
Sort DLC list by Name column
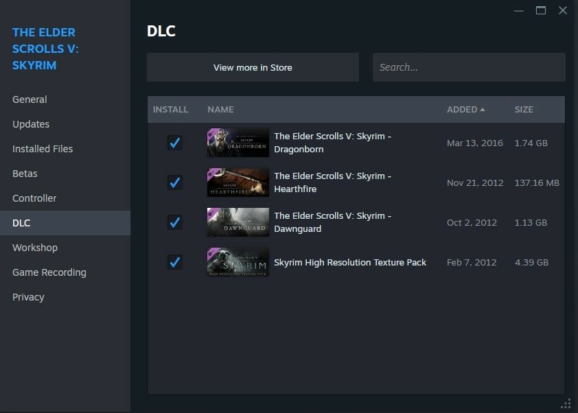point(220,109)
